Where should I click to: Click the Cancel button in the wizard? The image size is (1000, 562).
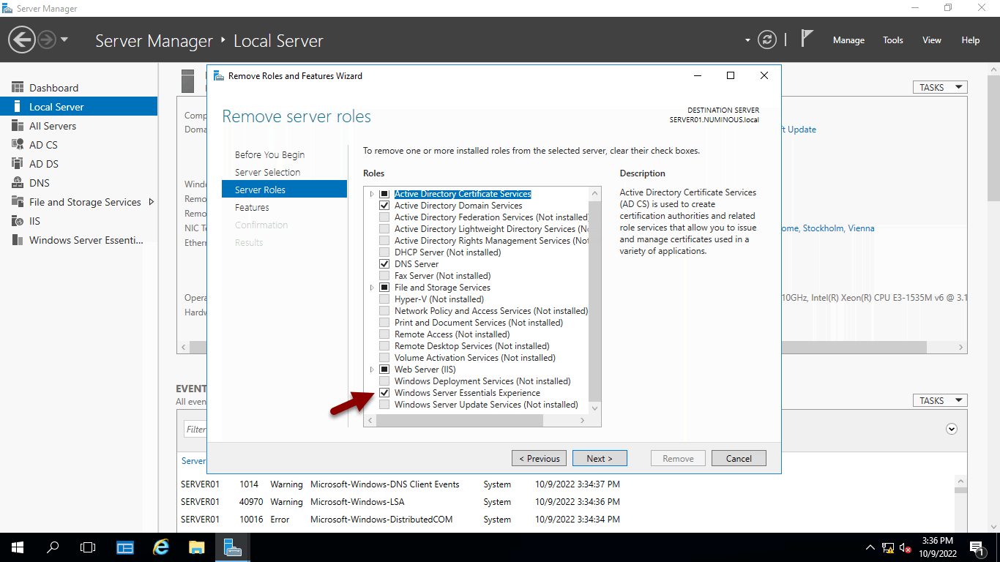coord(739,459)
